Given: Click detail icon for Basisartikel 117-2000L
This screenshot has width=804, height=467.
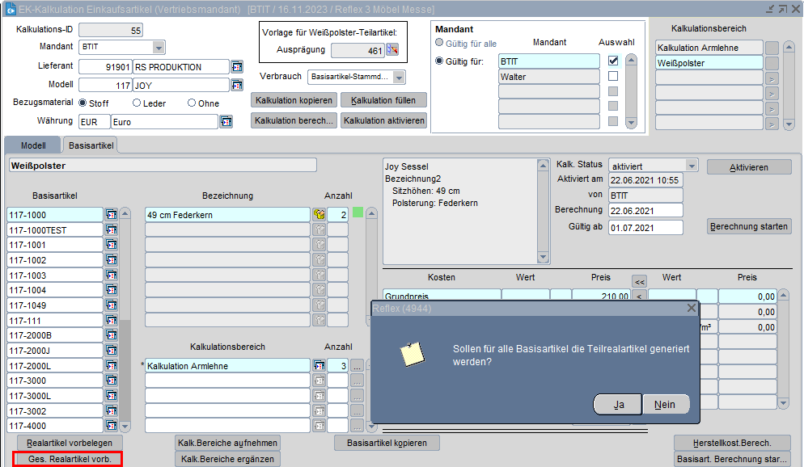Looking at the screenshot, I should coord(112,366).
